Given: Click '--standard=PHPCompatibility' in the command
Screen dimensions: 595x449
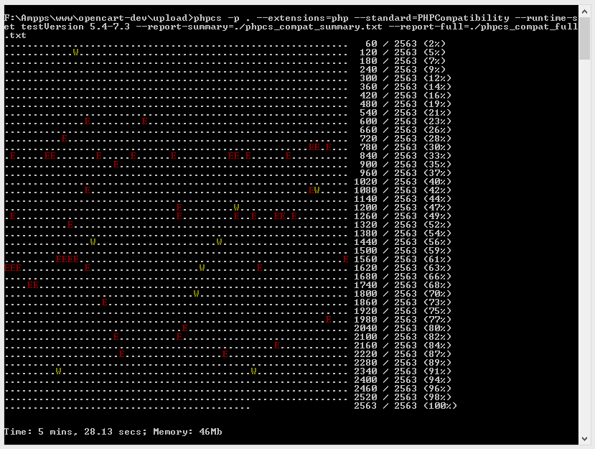Looking at the screenshot, I should point(431,18).
